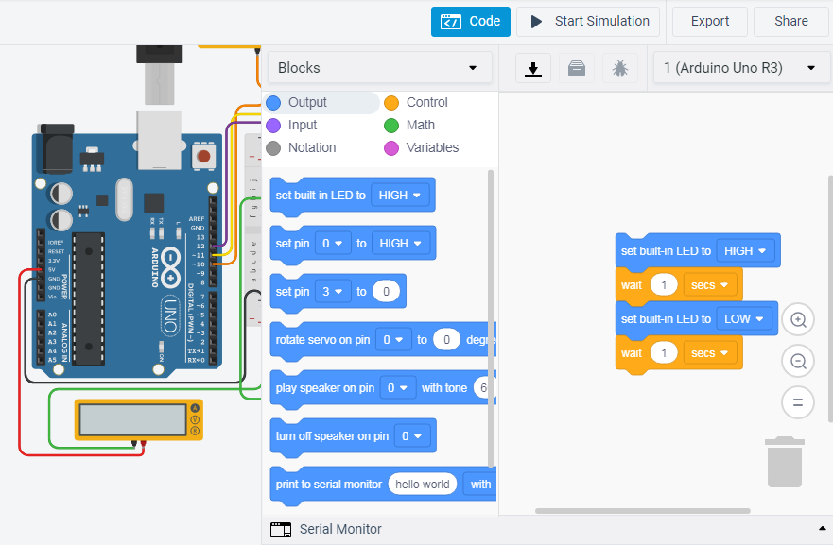Click the Export button

pos(709,21)
